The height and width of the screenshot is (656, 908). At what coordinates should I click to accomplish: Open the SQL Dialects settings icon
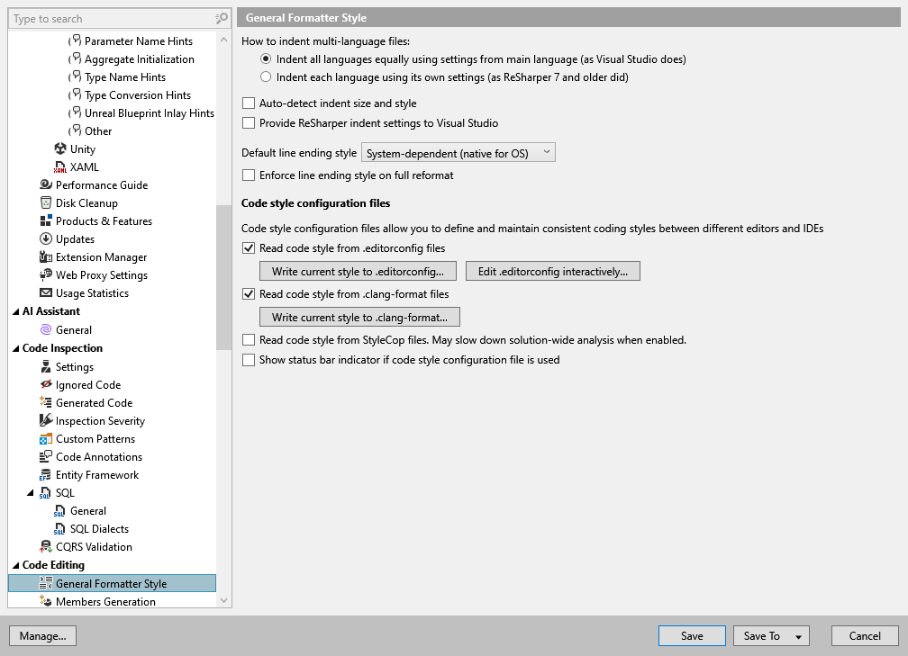tap(59, 528)
